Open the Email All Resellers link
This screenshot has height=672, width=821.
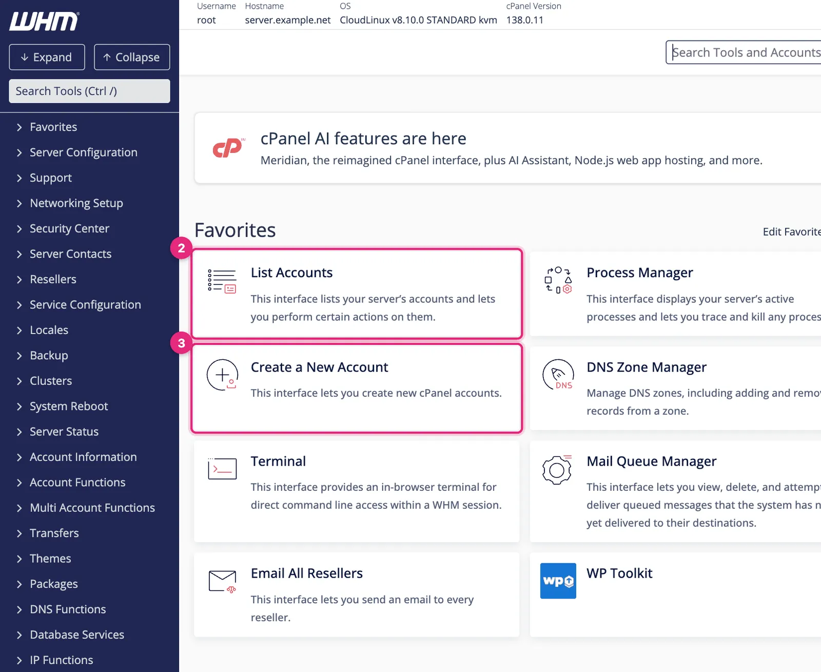point(307,573)
